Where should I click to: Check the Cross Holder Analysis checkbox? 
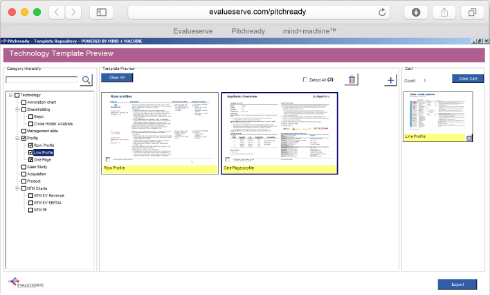(30, 124)
